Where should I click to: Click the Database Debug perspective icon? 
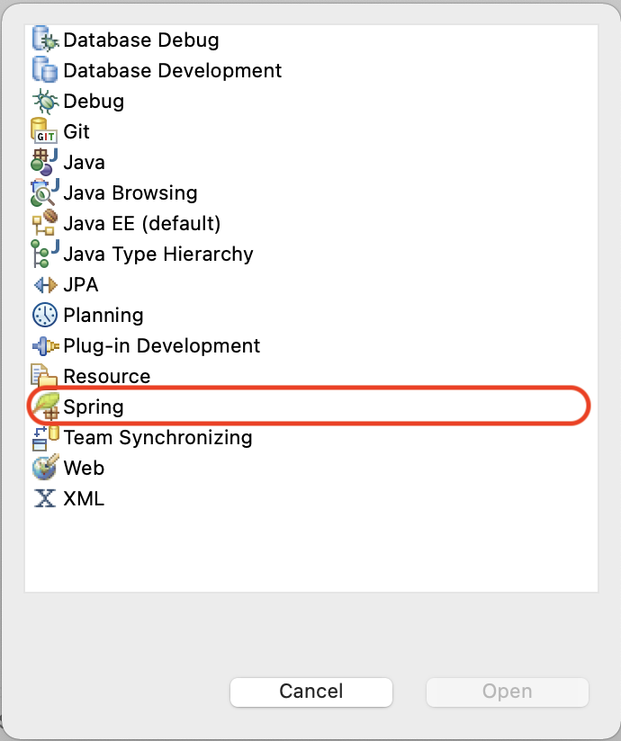tap(45, 39)
